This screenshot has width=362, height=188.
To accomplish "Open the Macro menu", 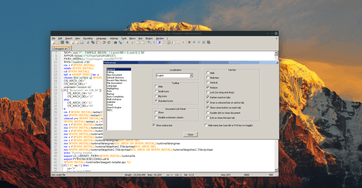I will click(x=132, y=38).
